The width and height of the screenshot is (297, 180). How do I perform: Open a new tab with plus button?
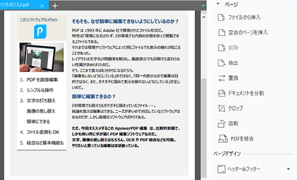(x=55, y=6)
